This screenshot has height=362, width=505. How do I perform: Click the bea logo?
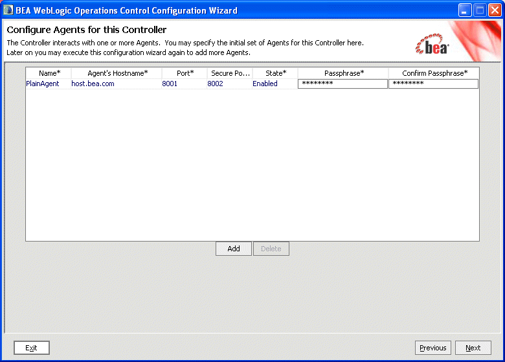coord(432,44)
